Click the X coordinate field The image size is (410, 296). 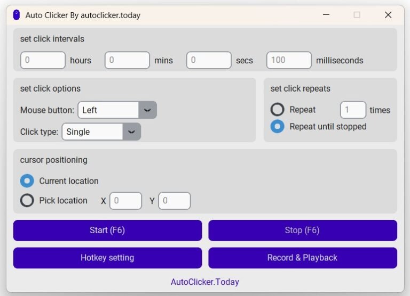coord(126,201)
